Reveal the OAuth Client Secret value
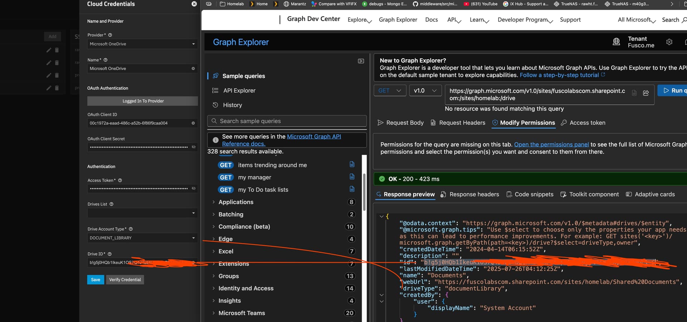The width and height of the screenshot is (687, 322). [x=194, y=147]
